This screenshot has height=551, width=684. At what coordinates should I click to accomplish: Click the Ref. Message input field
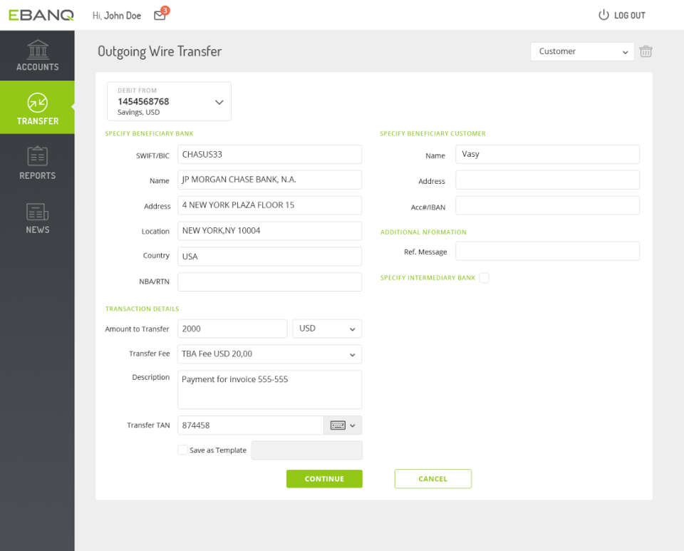point(547,252)
